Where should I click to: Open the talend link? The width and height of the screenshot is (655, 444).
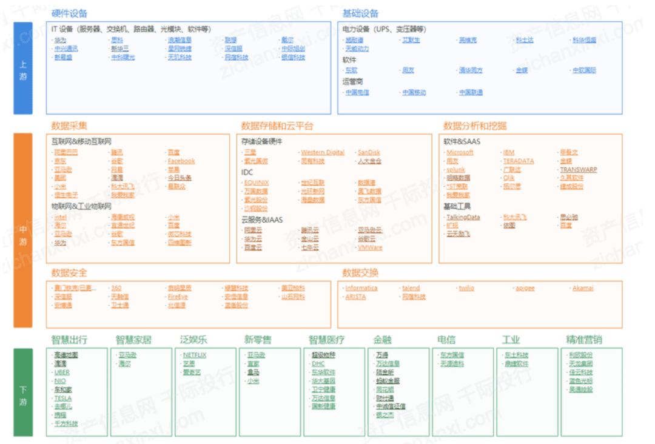(x=411, y=288)
